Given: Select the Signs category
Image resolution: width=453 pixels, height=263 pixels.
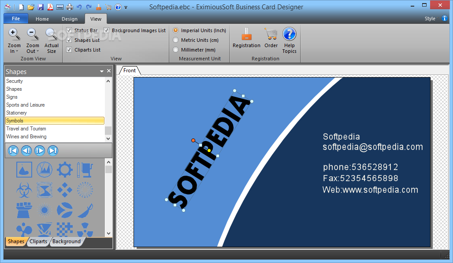Looking at the screenshot, I should pos(55,97).
